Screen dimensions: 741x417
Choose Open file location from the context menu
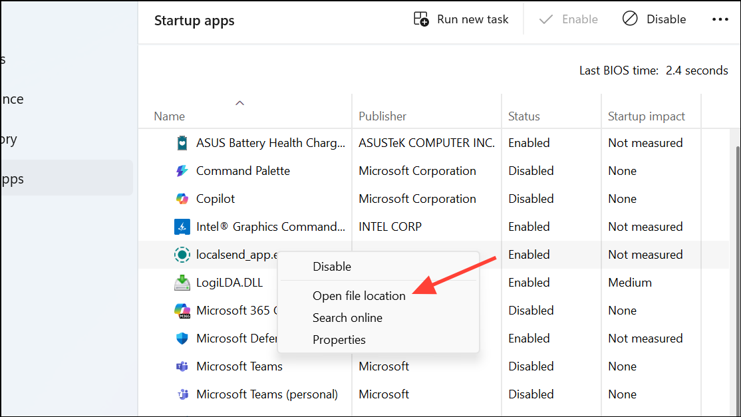pyautogui.click(x=359, y=295)
